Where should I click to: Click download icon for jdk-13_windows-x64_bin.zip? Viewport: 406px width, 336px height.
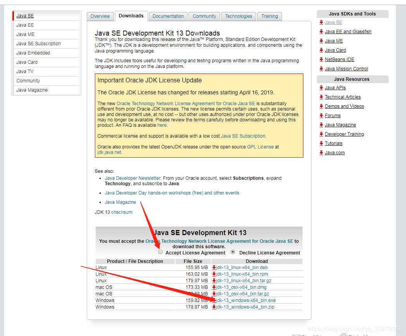214,307
